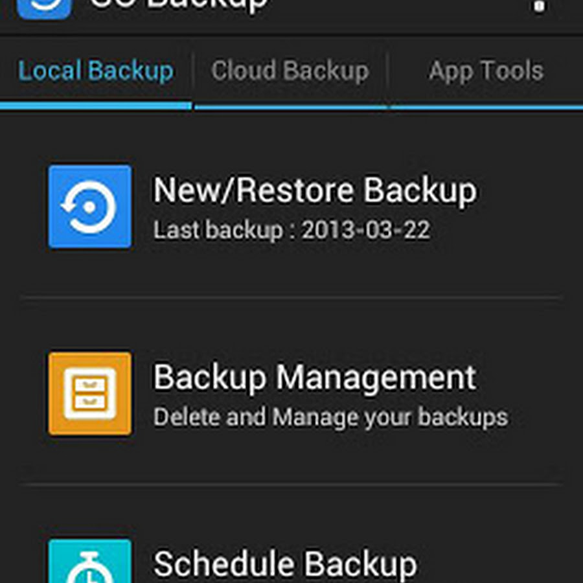Select the New/Restore Backup title

315,190
